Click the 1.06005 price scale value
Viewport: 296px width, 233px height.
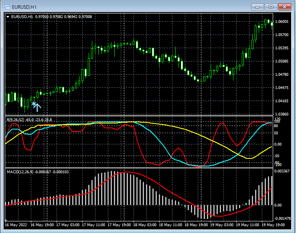[x=282, y=22]
